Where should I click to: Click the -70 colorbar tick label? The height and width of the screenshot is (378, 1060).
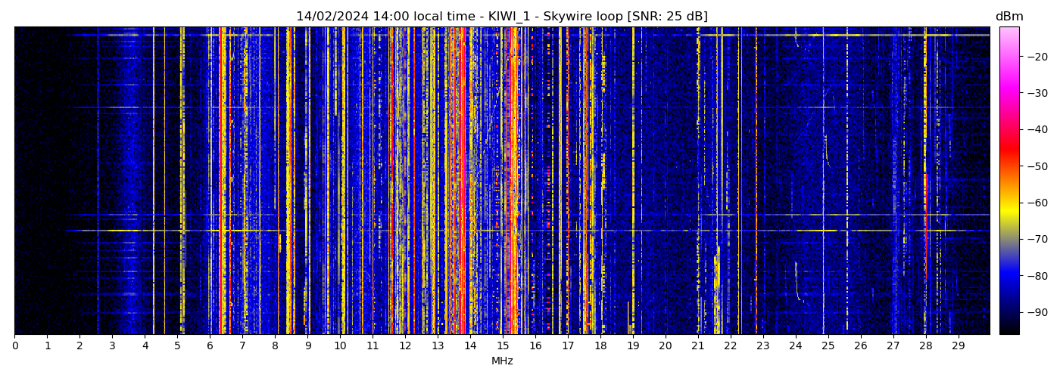click(1036, 239)
